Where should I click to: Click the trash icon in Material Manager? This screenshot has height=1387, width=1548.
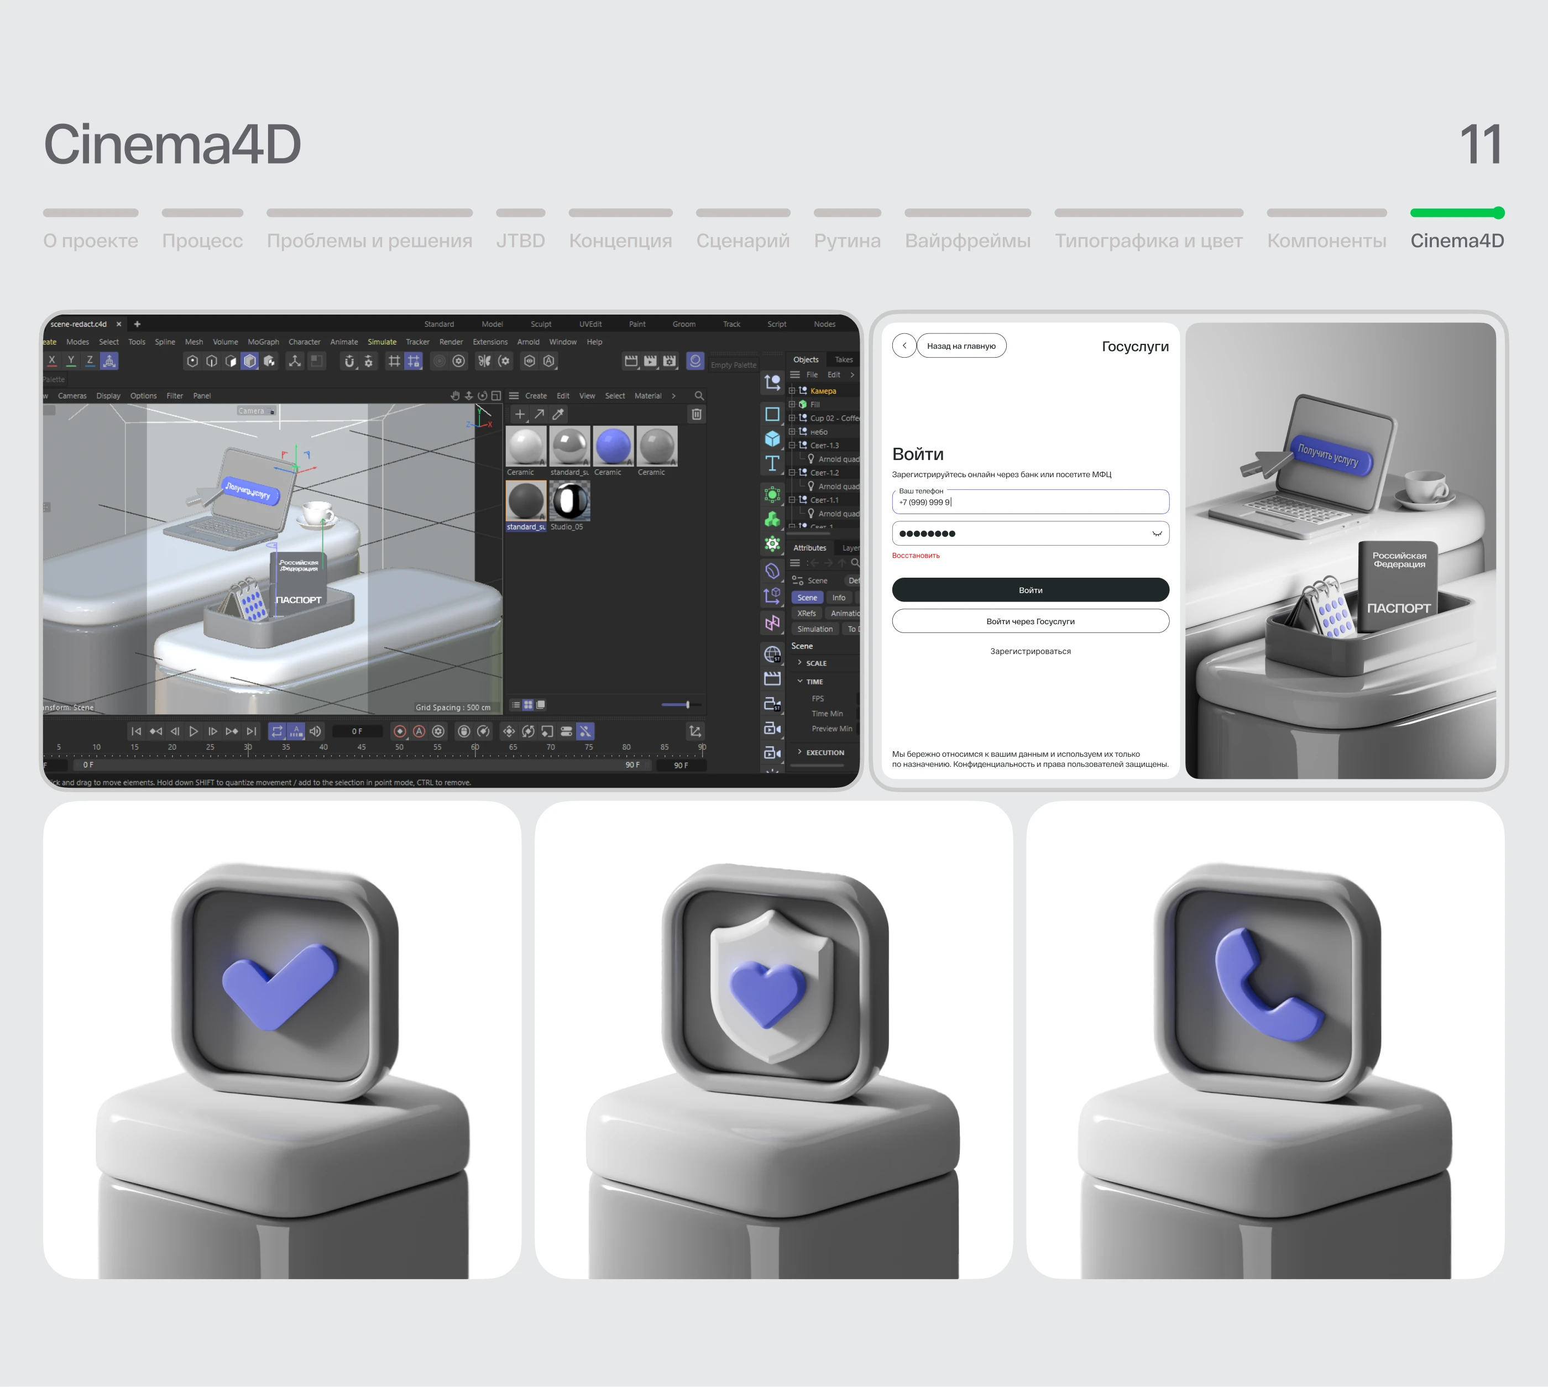click(x=697, y=415)
